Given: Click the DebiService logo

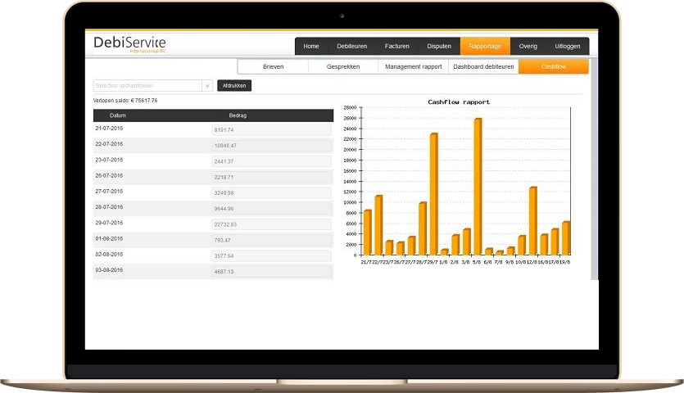Looking at the screenshot, I should 129,44.
